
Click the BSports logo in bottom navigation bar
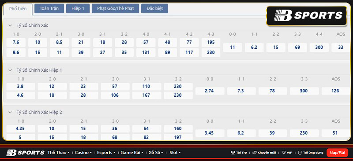pyautogui.click(x=25, y=153)
